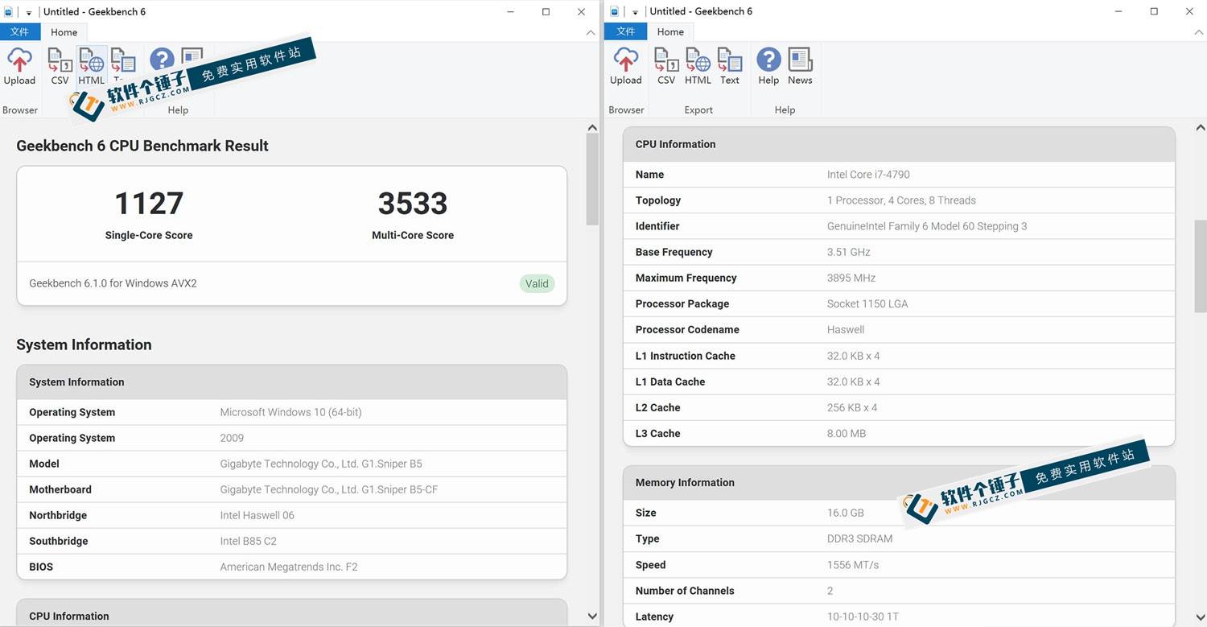Select Intel Haswell 06 northbridge value
This screenshot has width=1207, height=627.
257,515
